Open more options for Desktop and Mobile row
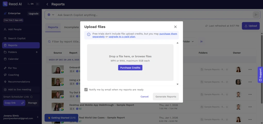 (250, 107)
